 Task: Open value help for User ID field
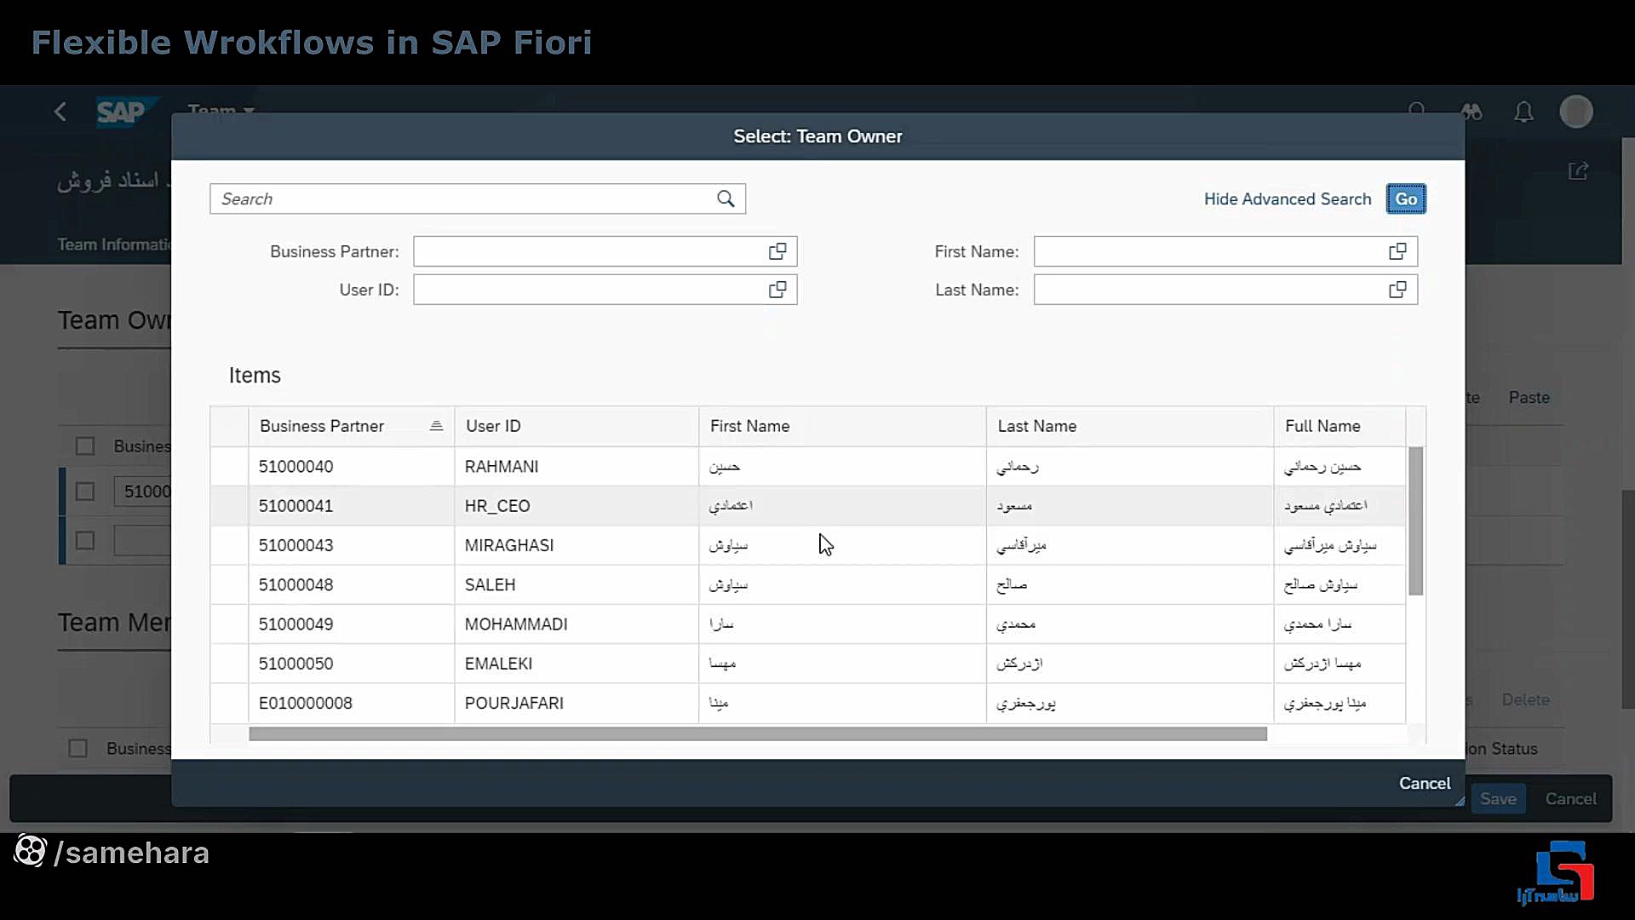(x=777, y=290)
